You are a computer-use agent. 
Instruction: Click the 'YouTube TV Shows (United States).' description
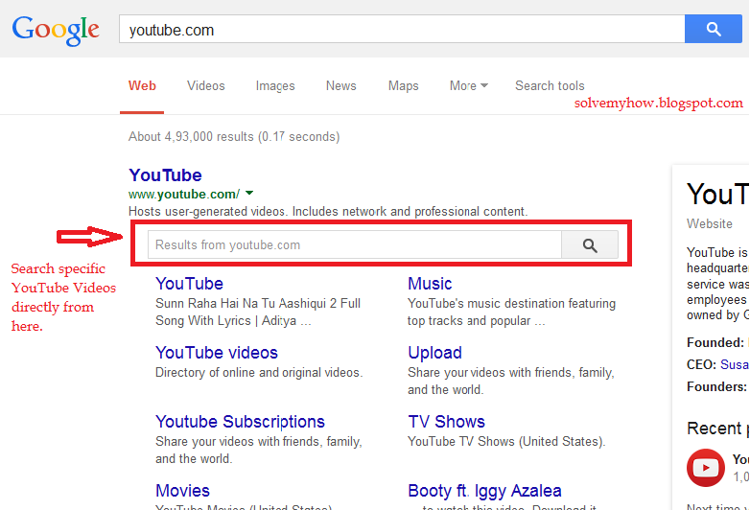(x=506, y=441)
